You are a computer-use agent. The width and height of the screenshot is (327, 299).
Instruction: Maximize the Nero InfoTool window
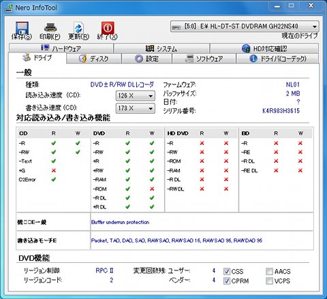(x=292, y=6)
